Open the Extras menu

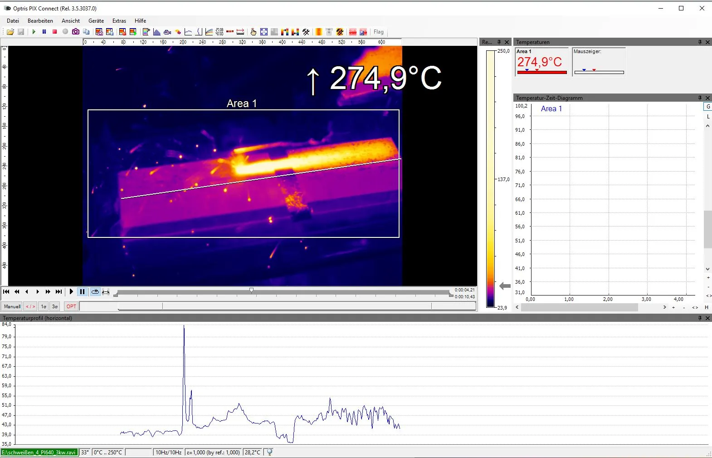point(119,21)
